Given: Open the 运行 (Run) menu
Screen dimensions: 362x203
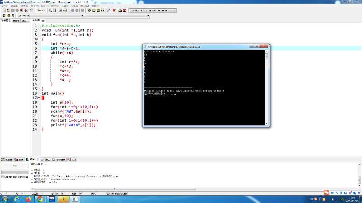Looking at the screenshot, I should (54, 6).
